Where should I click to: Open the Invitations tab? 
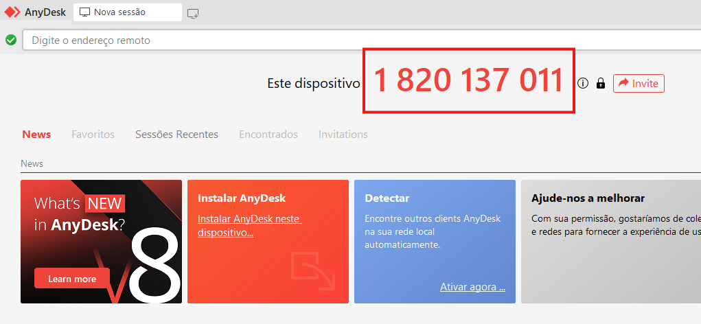coord(343,135)
